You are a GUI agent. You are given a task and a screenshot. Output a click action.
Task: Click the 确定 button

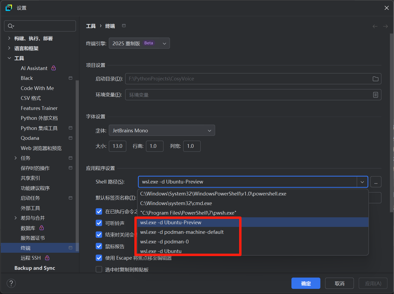tap(306, 283)
